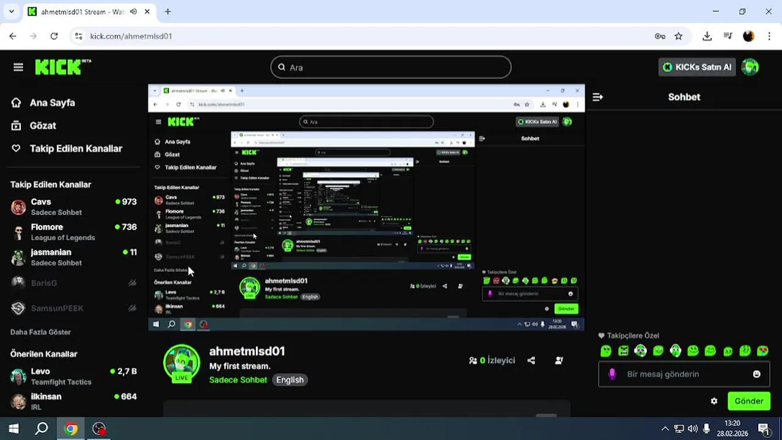The height and width of the screenshot is (440, 782).
Task: Open jasmanian channel avatar
Action: (18, 257)
